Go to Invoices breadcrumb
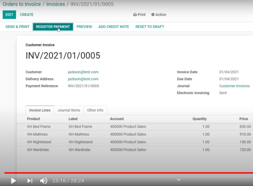Image resolution: width=253 pixels, height=186 pixels. [56, 4]
